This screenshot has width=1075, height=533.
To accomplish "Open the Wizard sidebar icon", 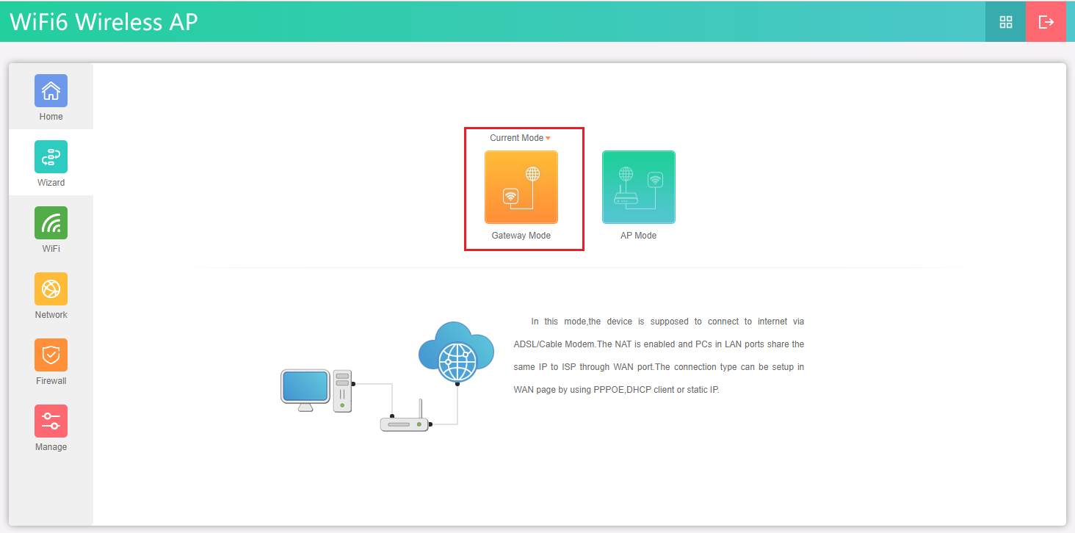I will [51, 157].
